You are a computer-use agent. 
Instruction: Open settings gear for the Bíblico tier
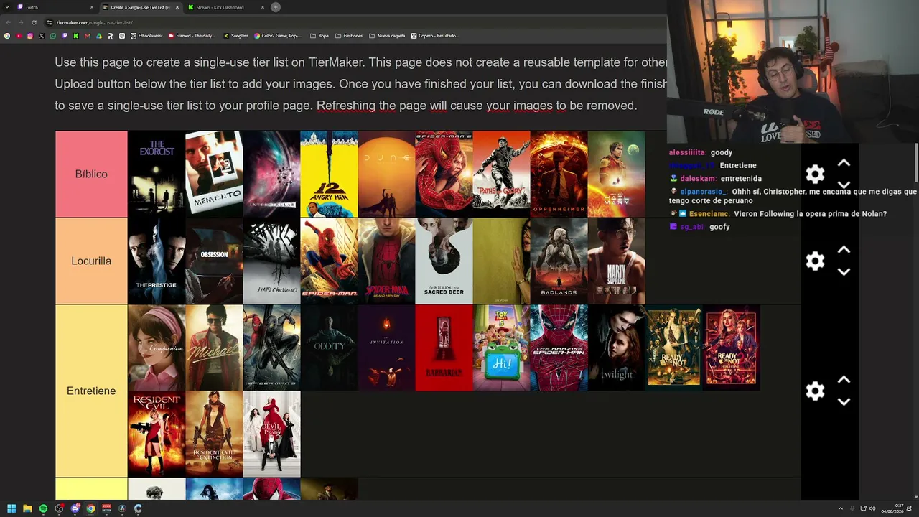[815, 174]
